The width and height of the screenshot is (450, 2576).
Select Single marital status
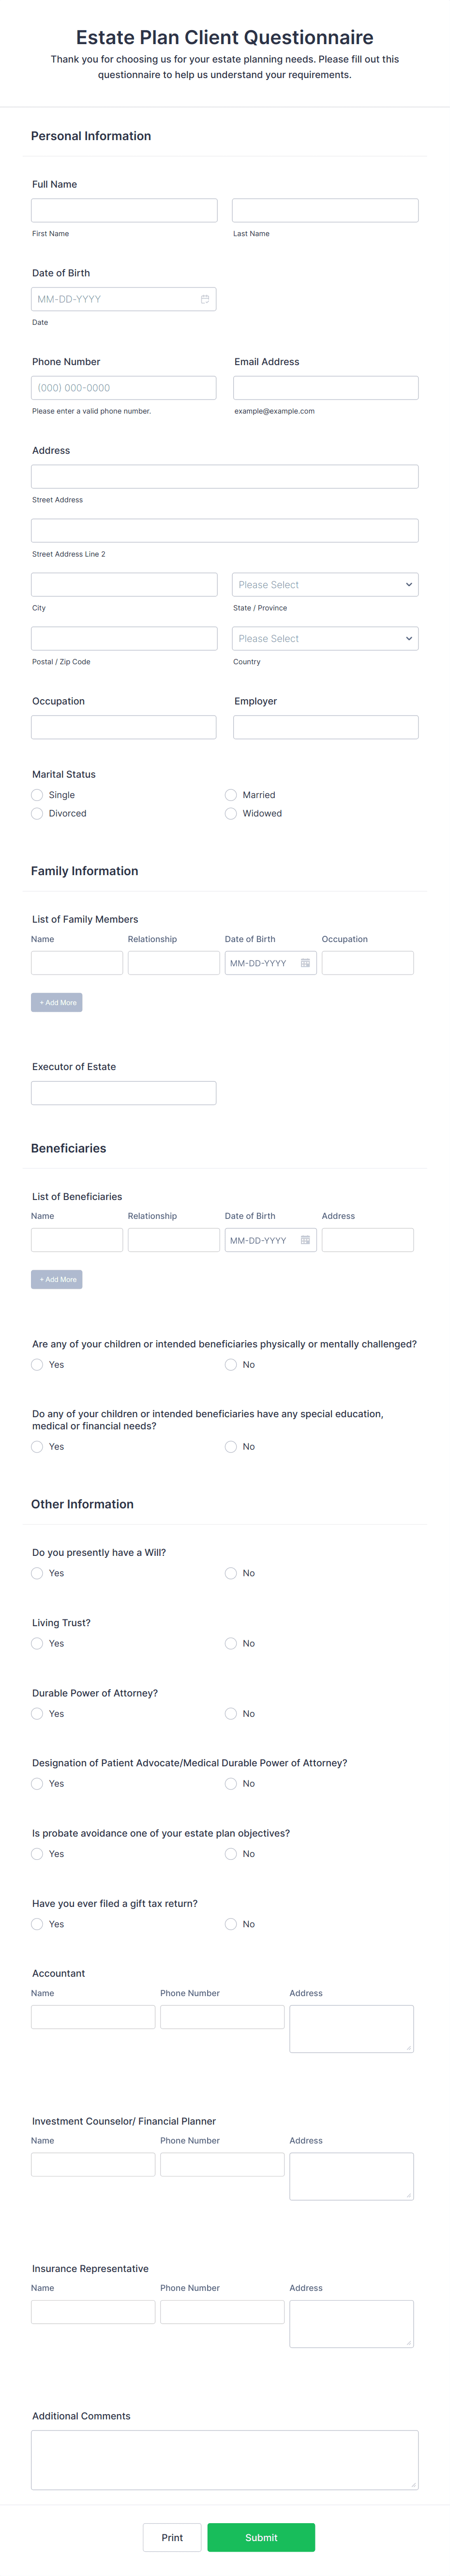37,794
